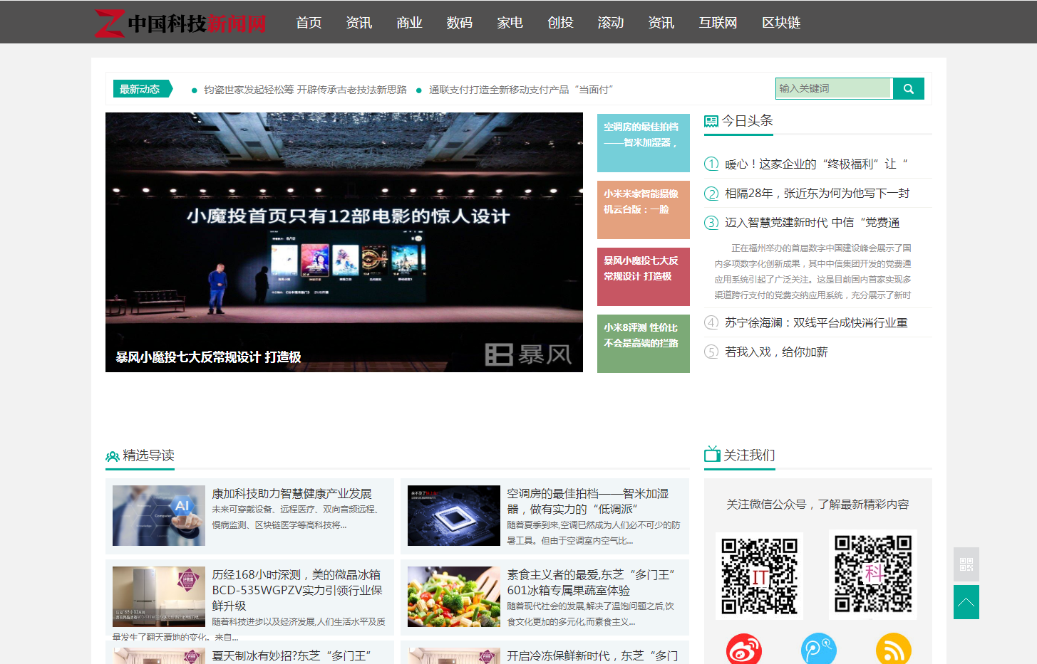
Task: Click the refrigerator thumbnail for 美的微晶冰箱
Action: point(159,596)
